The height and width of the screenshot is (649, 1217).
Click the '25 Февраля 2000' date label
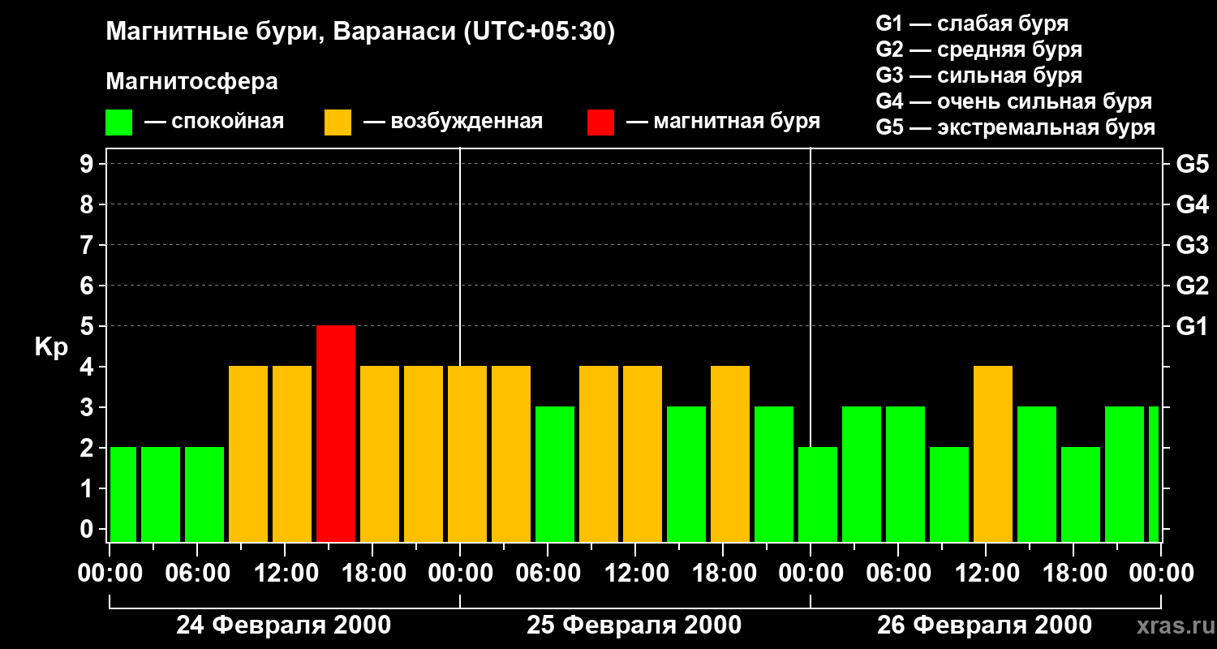coord(634,625)
